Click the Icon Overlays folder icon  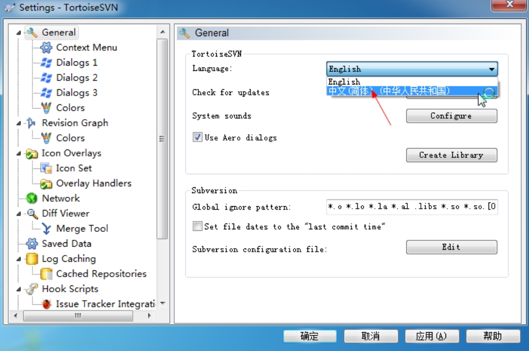click(31, 153)
